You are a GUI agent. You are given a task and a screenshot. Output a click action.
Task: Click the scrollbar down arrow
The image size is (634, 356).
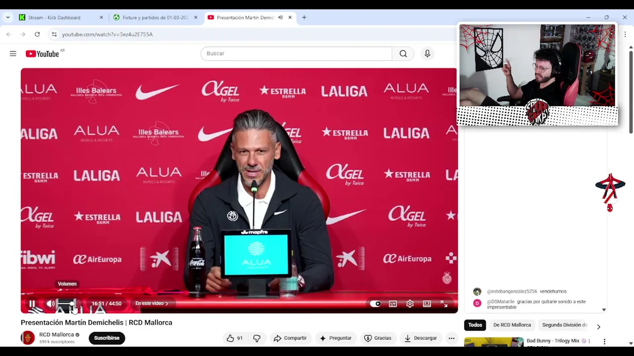[631, 343]
